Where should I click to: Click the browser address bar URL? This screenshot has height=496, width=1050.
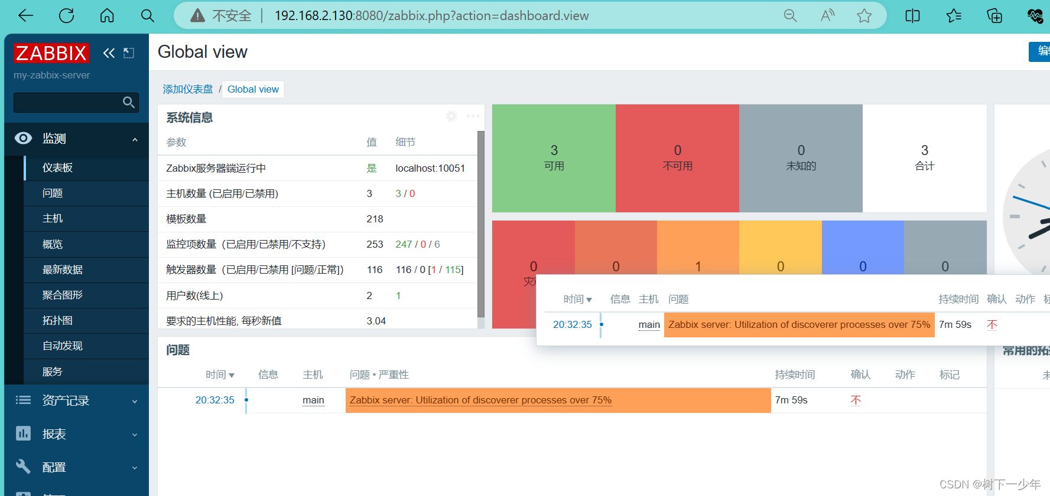click(x=431, y=16)
